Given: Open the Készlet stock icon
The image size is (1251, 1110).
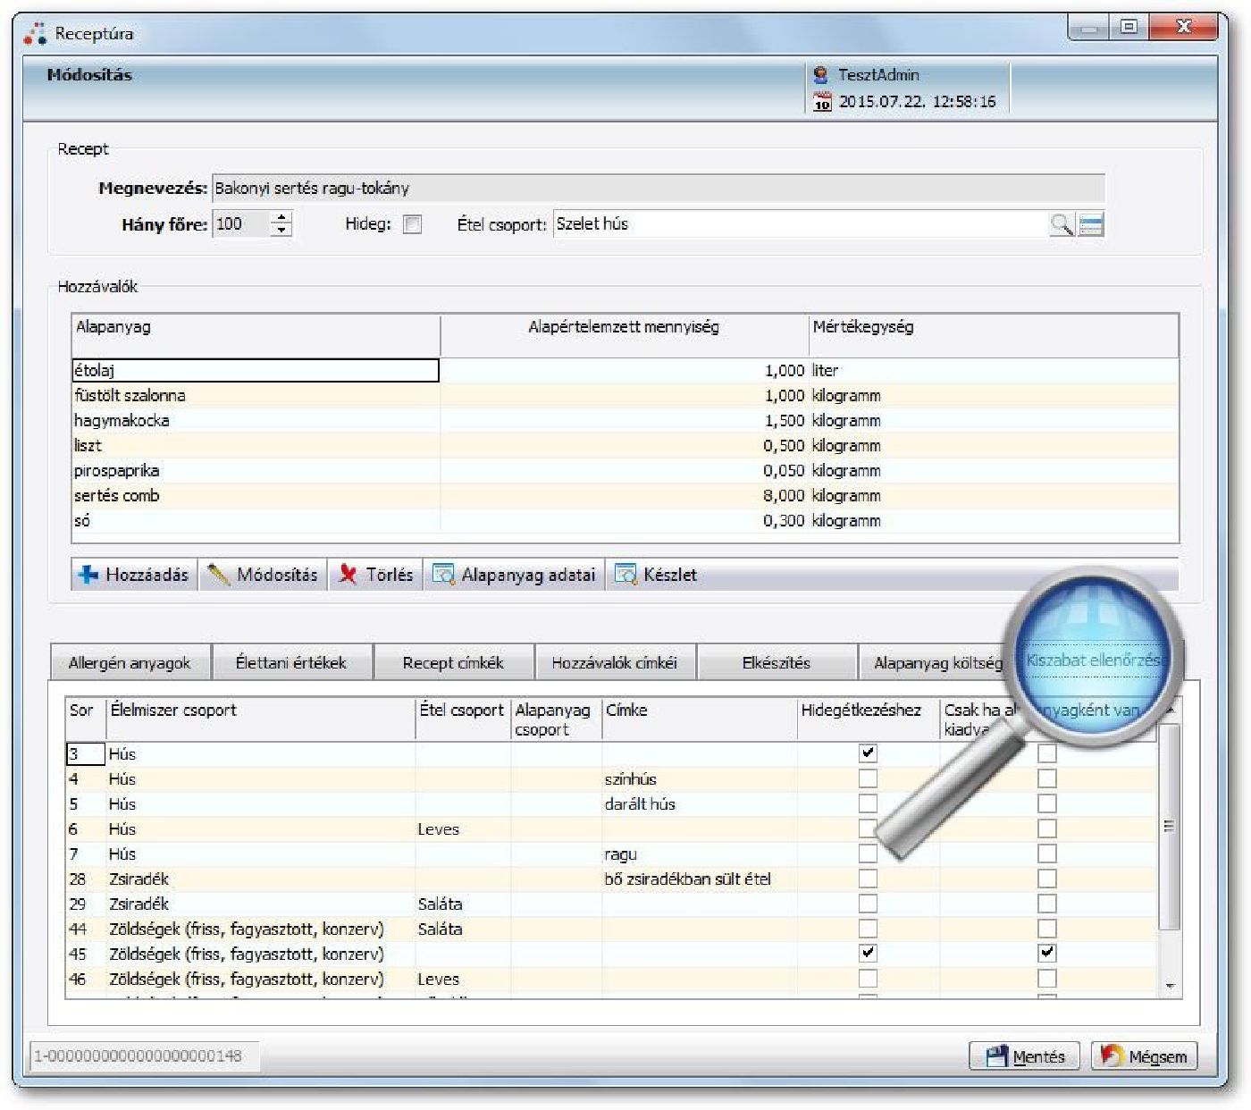Looking at the screenshot, I should pos(625,575).
